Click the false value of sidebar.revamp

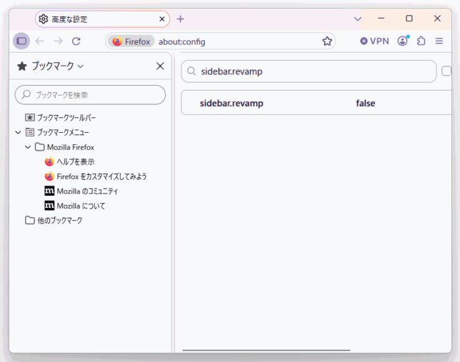tap(365, 104)
